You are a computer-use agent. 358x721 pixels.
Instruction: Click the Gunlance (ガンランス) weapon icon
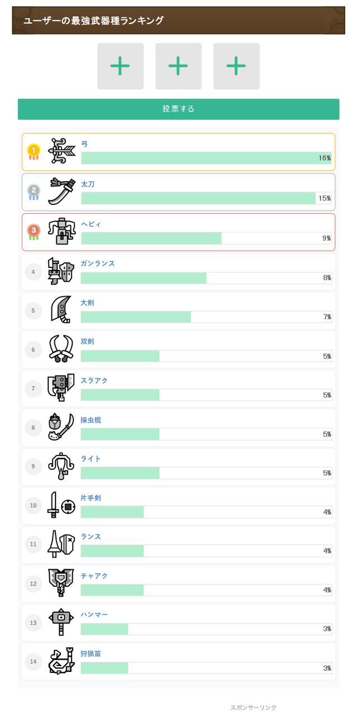(x=60, y=271)
